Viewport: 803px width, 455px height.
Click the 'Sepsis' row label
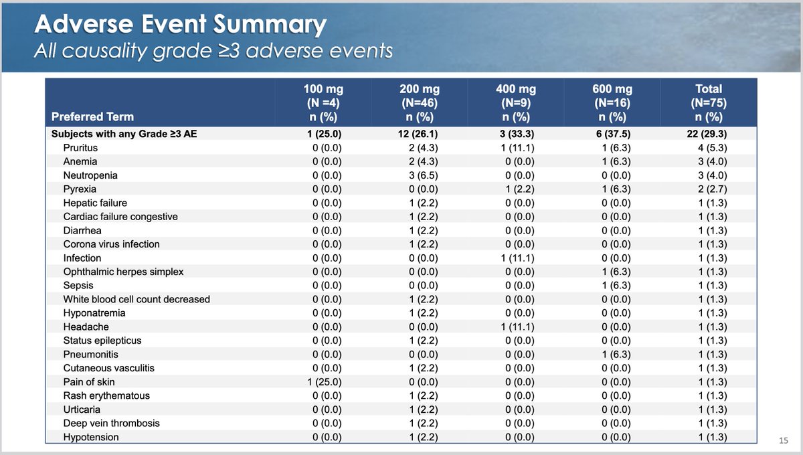click(x=78, y=286)
